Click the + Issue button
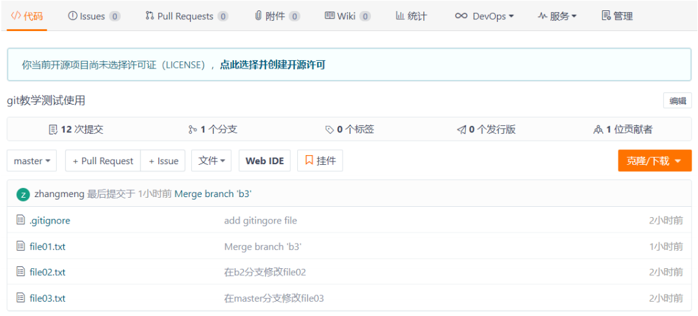 163,161
